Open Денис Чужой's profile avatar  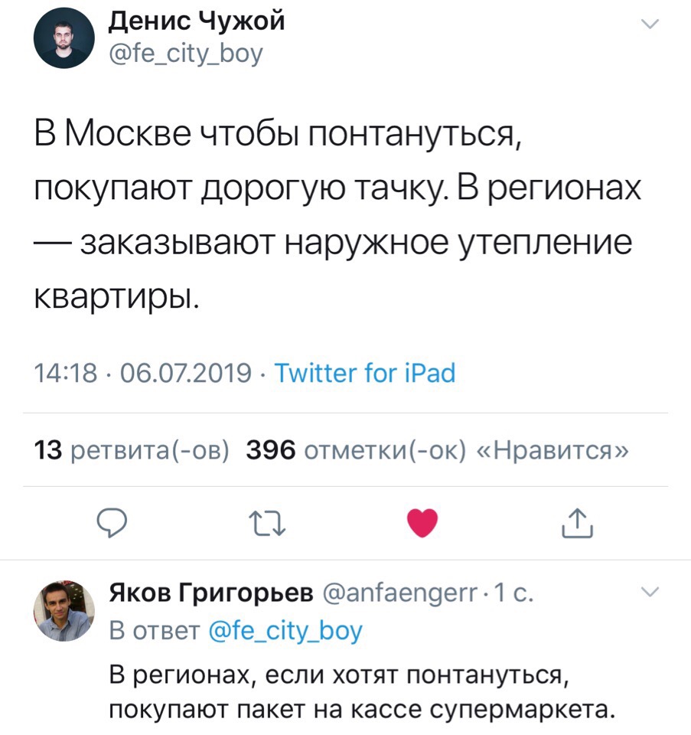click(63, 39)
